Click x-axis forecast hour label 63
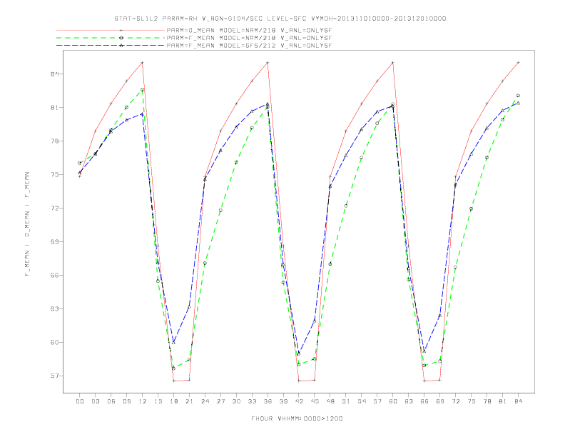Viewport: 565px width, 437px height. pos(409,401)
